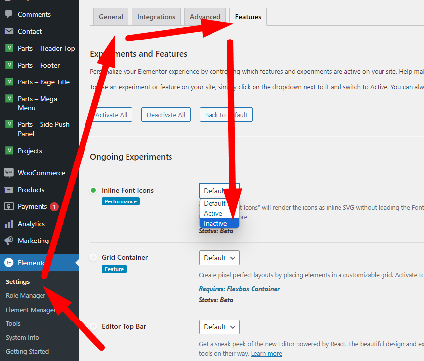
Task: Click the Parts – Footer green M icon
Action: pos(9,65)
